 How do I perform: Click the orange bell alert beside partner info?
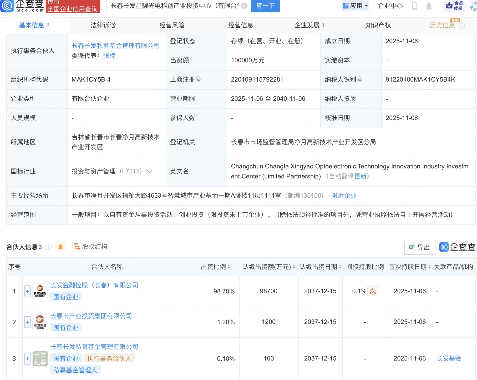[60, 247]
